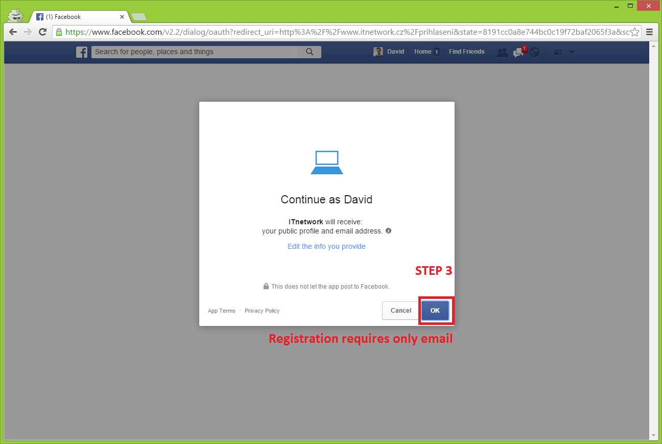
Task: Click the magnifier search button
Action: pos(310,52)
